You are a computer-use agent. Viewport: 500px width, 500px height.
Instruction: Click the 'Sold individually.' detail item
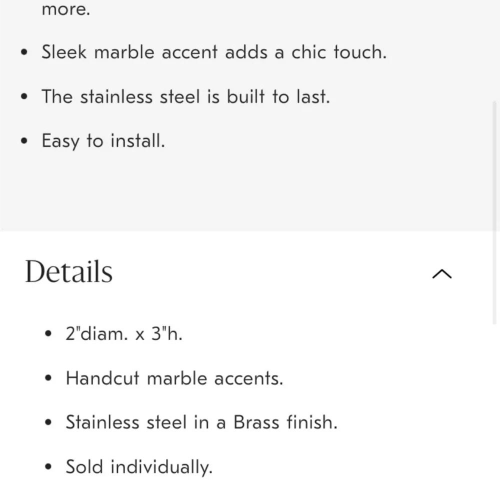(139, 467)
